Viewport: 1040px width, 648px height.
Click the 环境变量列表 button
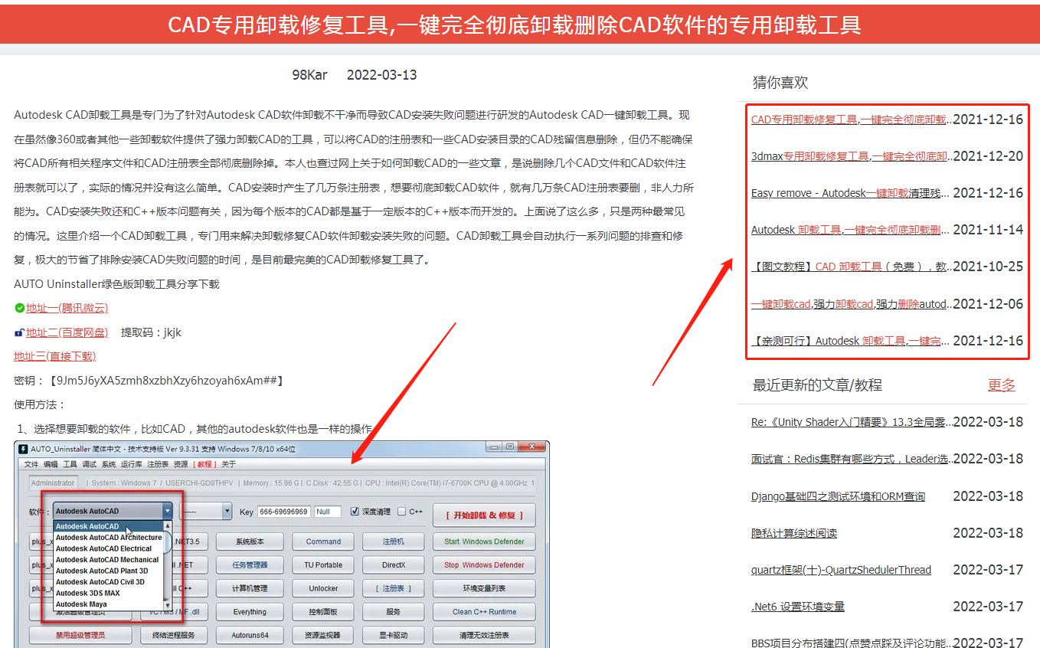[484, 588]
